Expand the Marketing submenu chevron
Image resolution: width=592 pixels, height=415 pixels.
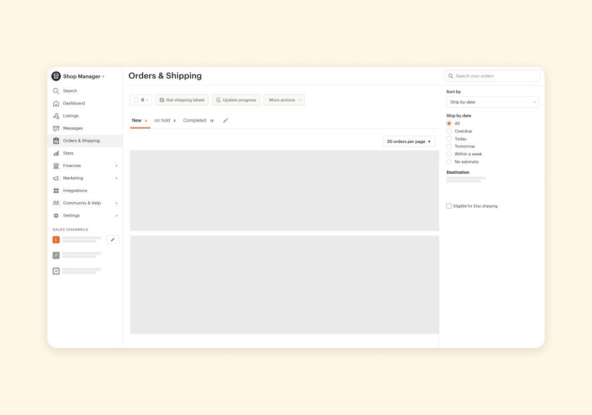(116, 178)
